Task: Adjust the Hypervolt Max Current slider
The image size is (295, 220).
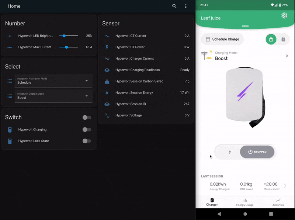Action: point(69,47)
